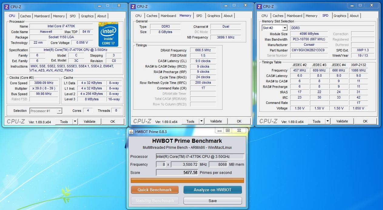Click Bus Speed value 99.98 MHz
Screen dimensions: 383x210
[44, 94]
